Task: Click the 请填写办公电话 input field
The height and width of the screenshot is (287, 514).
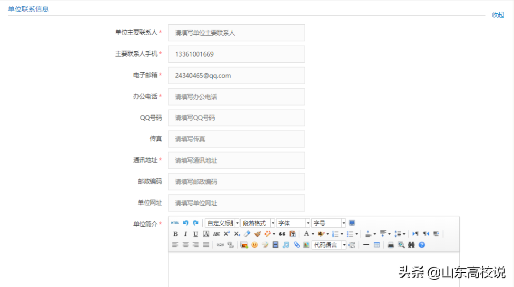Action: [237, 96]
